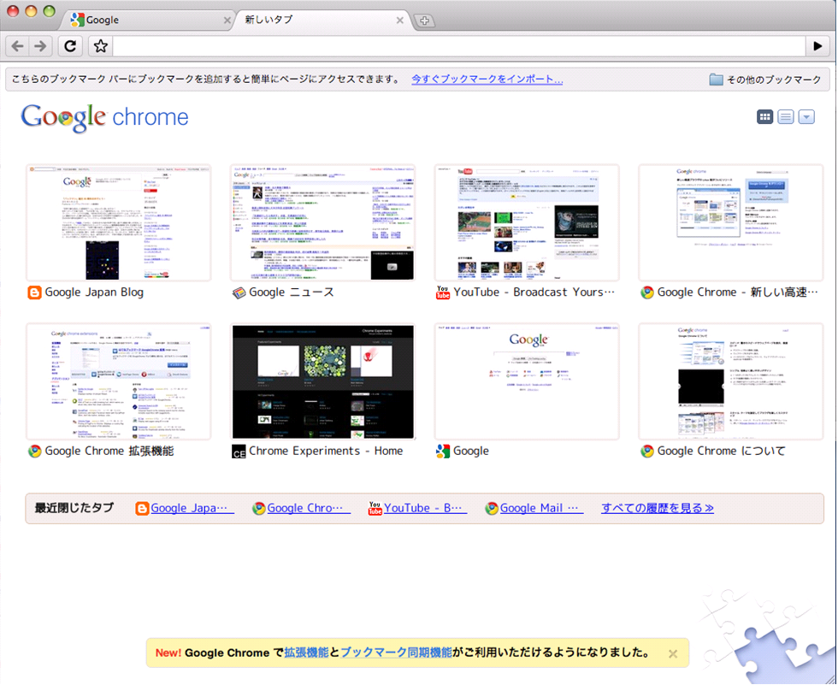The width and height of the screenshot is (838, 685).
Task: Click the bookmark star icon
Action: [x=100, y=45]
